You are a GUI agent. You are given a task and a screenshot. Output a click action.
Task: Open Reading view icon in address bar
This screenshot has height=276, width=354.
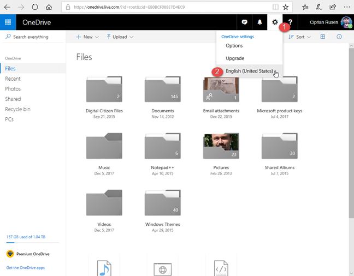pyautogui.click(x=275, y=7)
